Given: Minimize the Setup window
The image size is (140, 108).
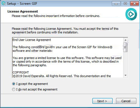Looking at the screenshot, I should point(116,4).
